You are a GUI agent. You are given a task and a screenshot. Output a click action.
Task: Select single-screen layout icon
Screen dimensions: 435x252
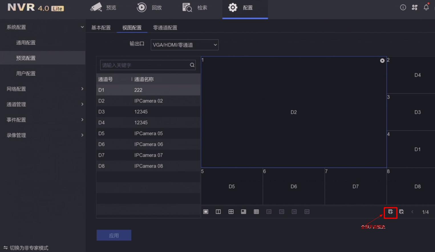(x=205, y=212)
